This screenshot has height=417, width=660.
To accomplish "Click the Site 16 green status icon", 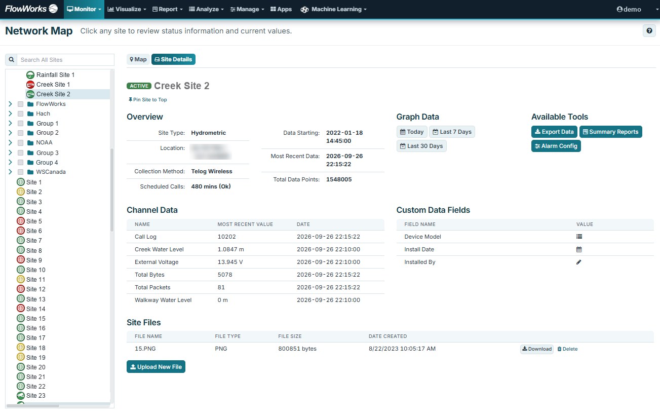I will pos(21,328).
